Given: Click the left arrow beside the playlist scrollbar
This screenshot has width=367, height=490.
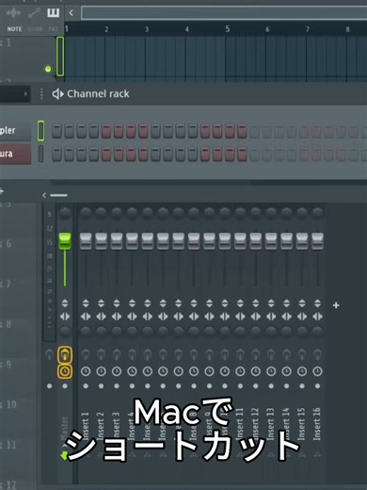Looking at the screenshot, I should [x=72, y=13].
